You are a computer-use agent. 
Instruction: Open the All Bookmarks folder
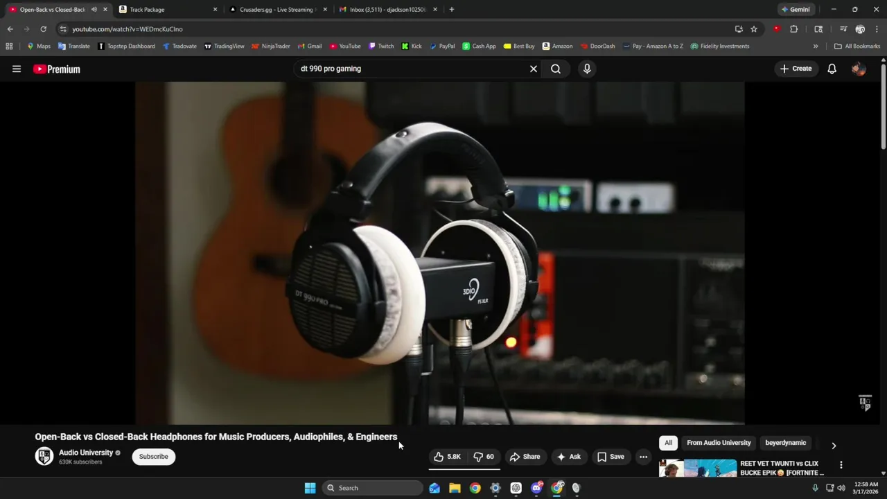tap(857, 46)
